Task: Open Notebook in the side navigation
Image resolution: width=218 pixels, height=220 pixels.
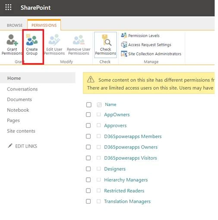Action: point(18,110)
